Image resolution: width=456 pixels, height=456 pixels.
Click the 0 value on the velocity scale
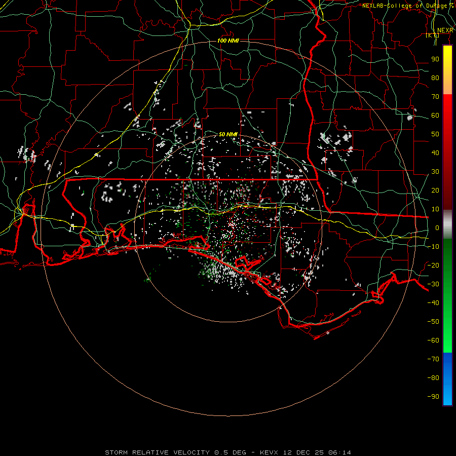click(x=437, y=227)
